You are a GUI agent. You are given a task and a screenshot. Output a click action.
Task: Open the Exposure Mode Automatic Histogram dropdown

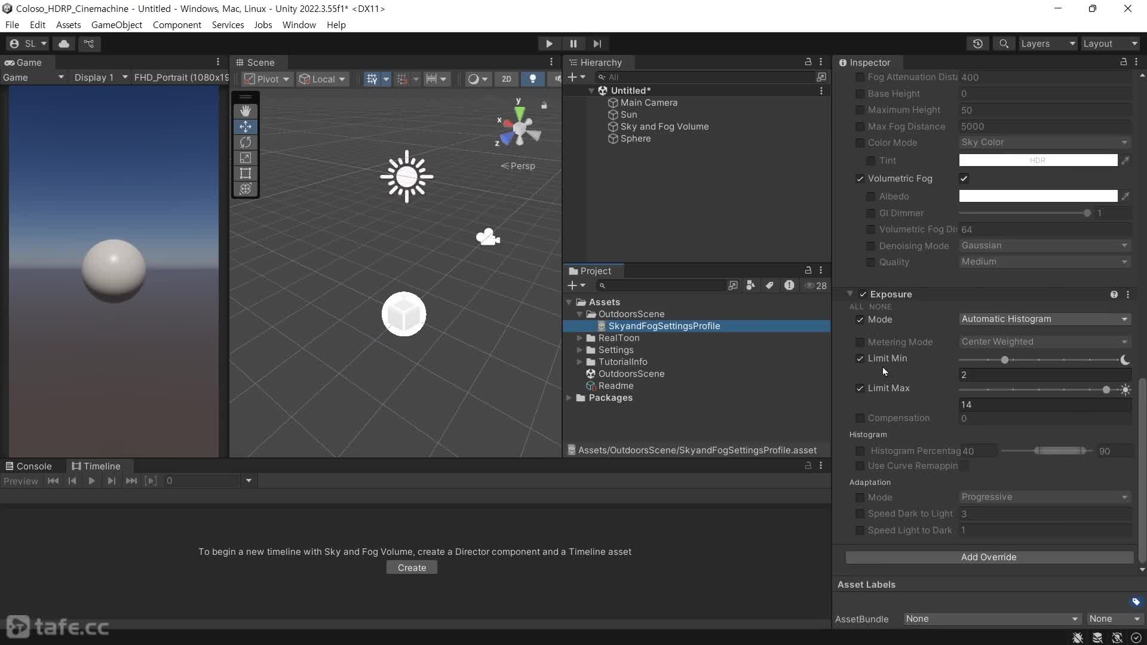pos(1044,320)
